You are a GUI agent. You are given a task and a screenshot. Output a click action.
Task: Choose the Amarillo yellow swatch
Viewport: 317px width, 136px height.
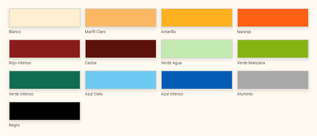pos(197,18)
